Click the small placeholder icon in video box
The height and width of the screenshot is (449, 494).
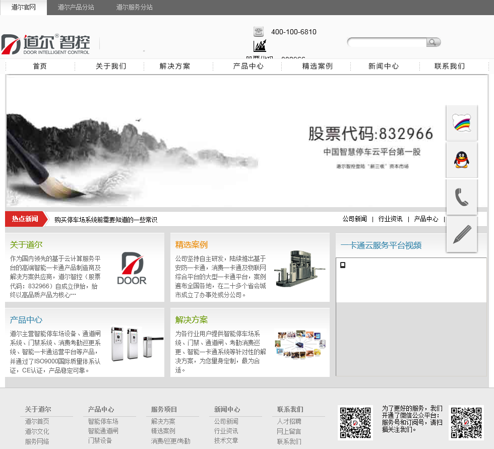coord(343,265)
